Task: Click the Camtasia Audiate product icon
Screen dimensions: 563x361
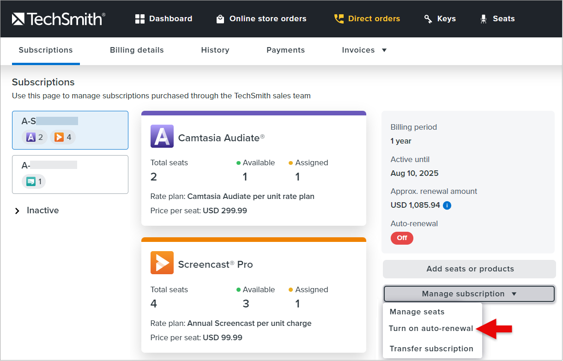Action: [162, 136]
